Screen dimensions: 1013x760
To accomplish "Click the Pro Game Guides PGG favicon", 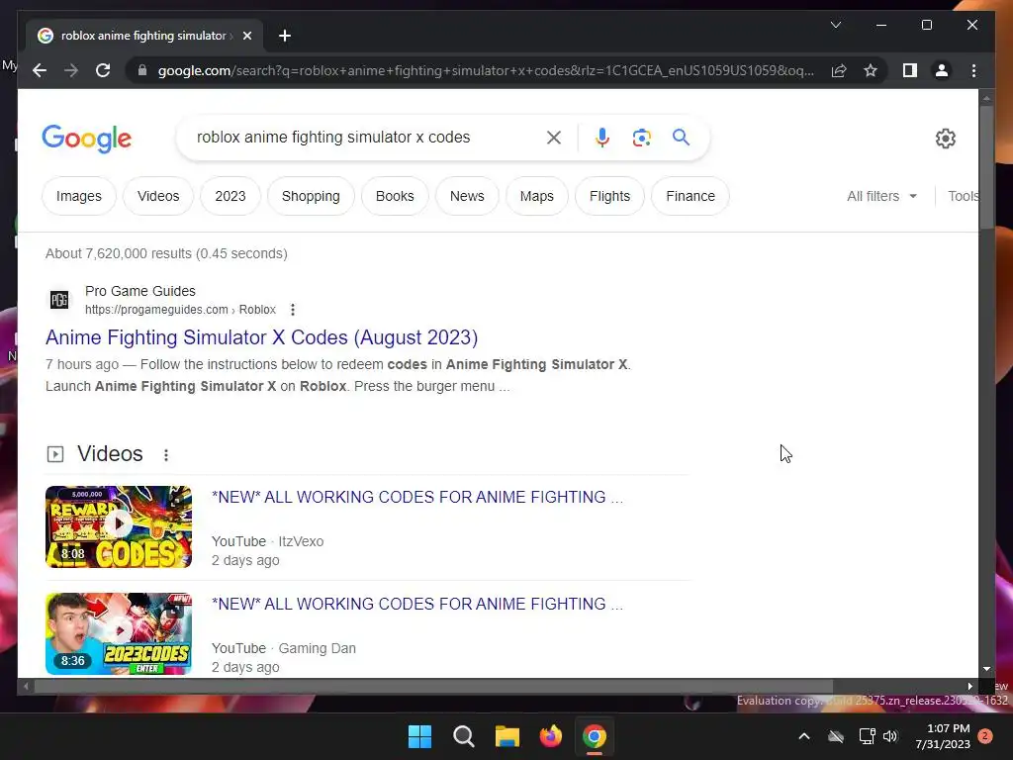I will tap(59, 300).
